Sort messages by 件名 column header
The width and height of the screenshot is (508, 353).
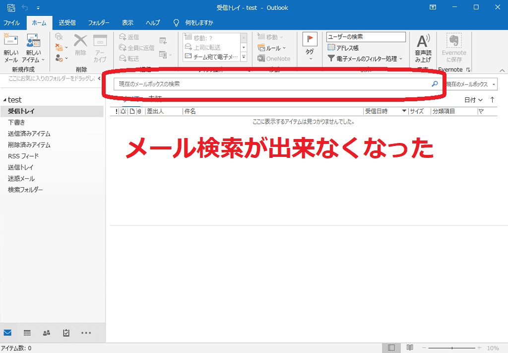click(x=272, y=112)
